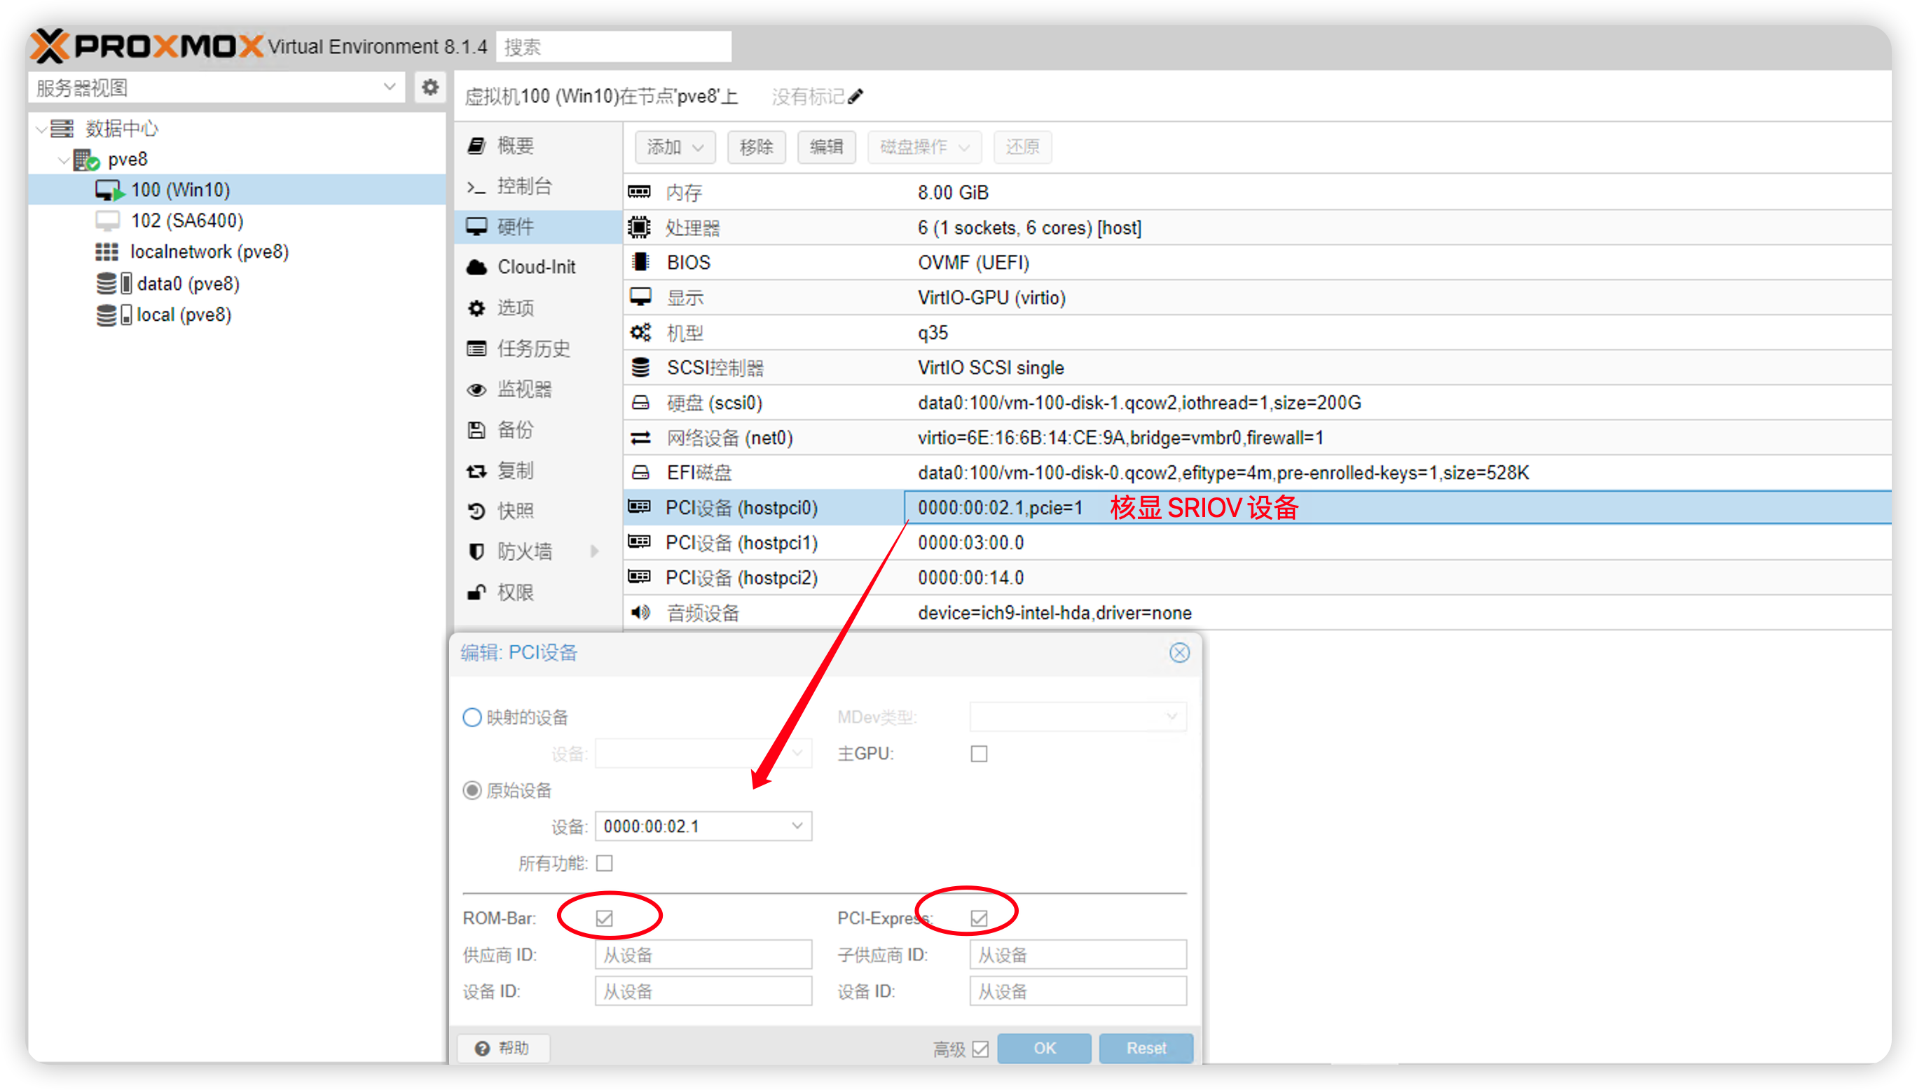Click Reset in PCI device dialog
This screenshot has width=1917, height=1090.
coord(1146,1048)
